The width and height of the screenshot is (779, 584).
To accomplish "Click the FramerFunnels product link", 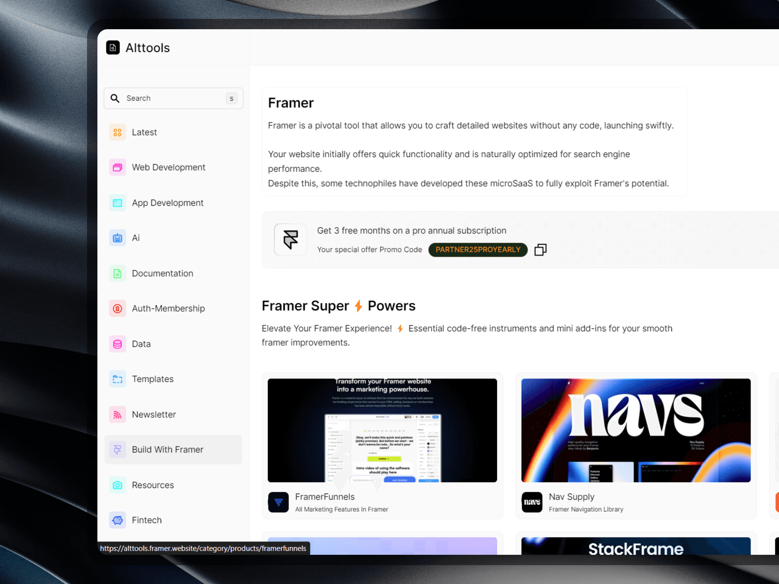I will [324, 496].
